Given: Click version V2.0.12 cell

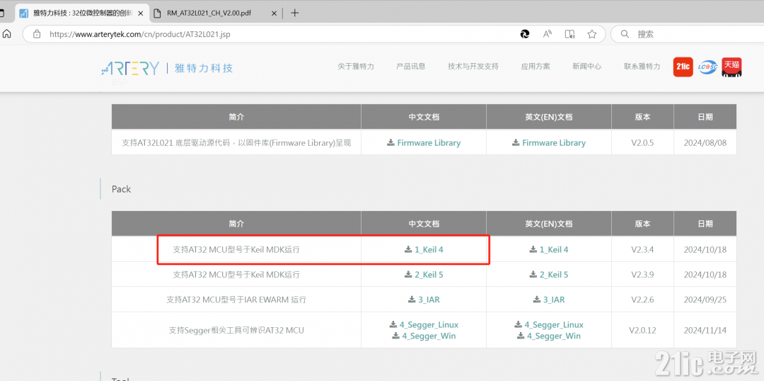Looking at the screenshot, I should click(x=642, y=330).
